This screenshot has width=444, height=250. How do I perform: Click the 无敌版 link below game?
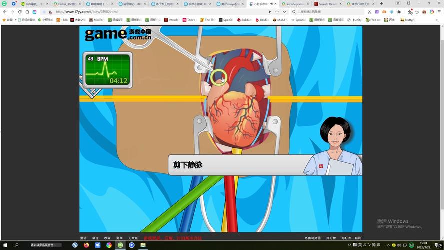point(133,238)
